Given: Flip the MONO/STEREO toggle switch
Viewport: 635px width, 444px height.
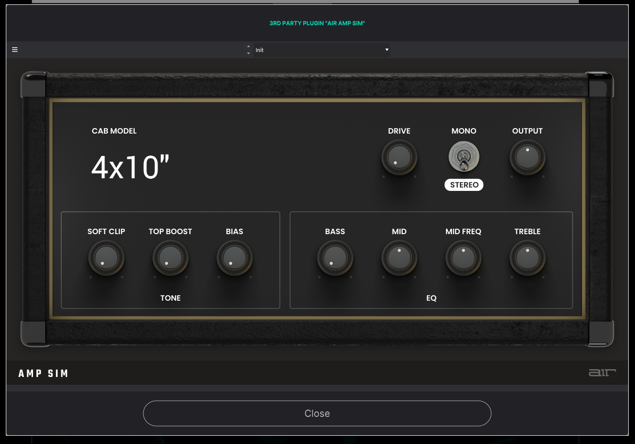Looking at the screenshot, I should [x=464, y=157].
